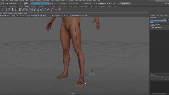Open the No Live Surface dropdown
This screenshot has width=169, height=95.
tap(74, 3)
